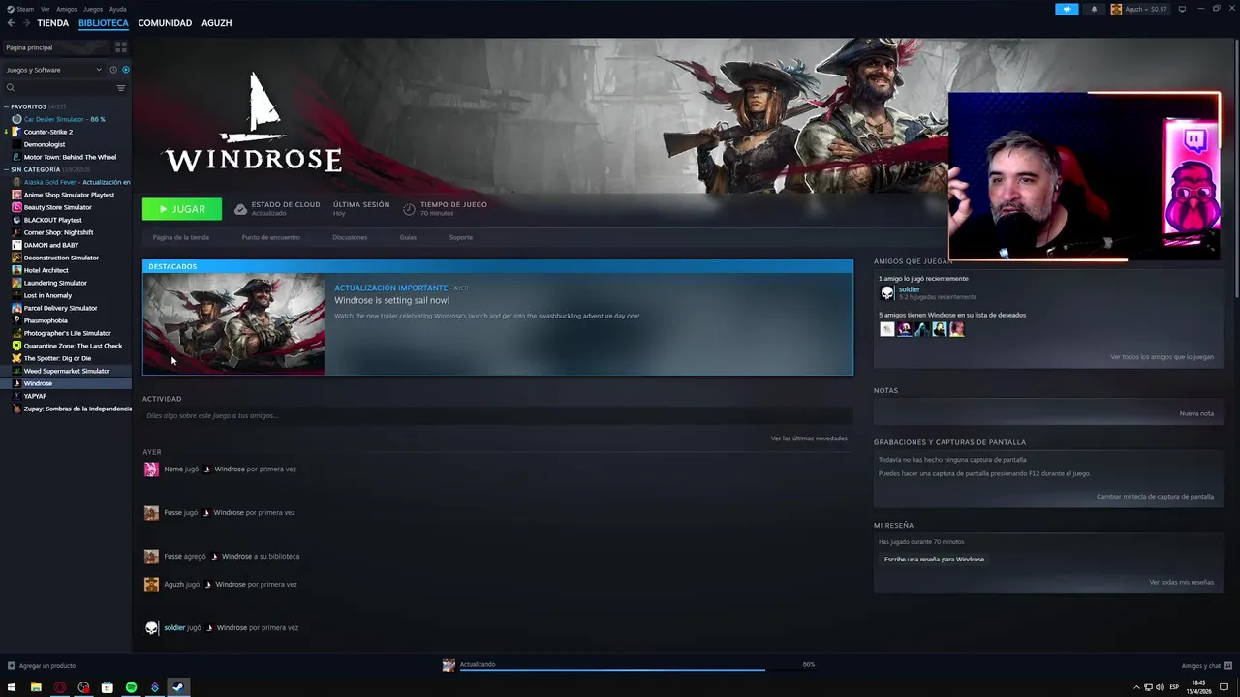
Task: Open the Guías tab
Action: pyautogui.click(x=408, y=237)
